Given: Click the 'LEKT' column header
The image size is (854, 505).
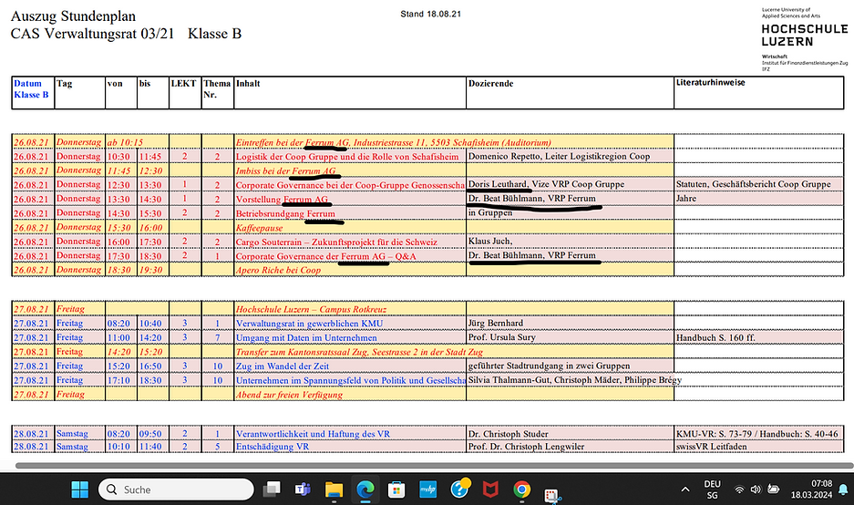Looking at the screenshot, I should pyautogui.click(x=185, y=93).
